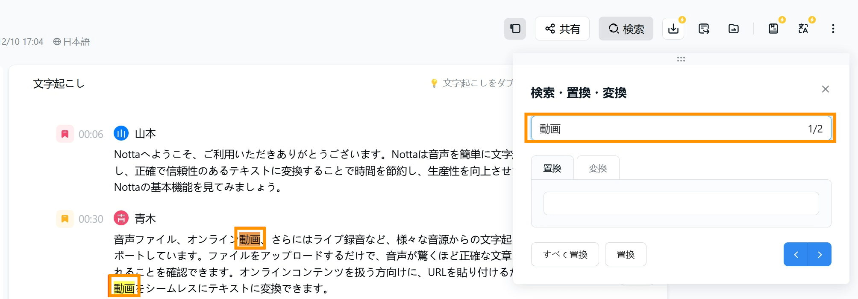Click the transcript edit arrow icon

click(x=704, y=29)
